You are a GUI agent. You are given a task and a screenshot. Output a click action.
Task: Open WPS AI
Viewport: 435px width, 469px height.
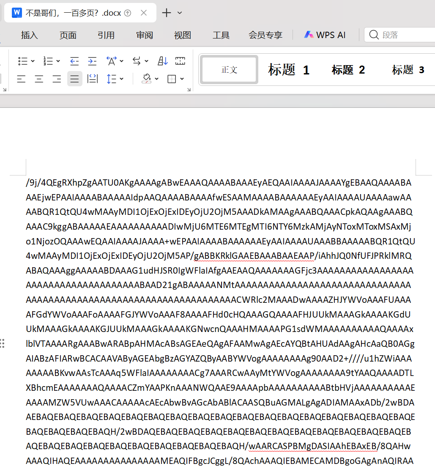click(x=325, y=35)
